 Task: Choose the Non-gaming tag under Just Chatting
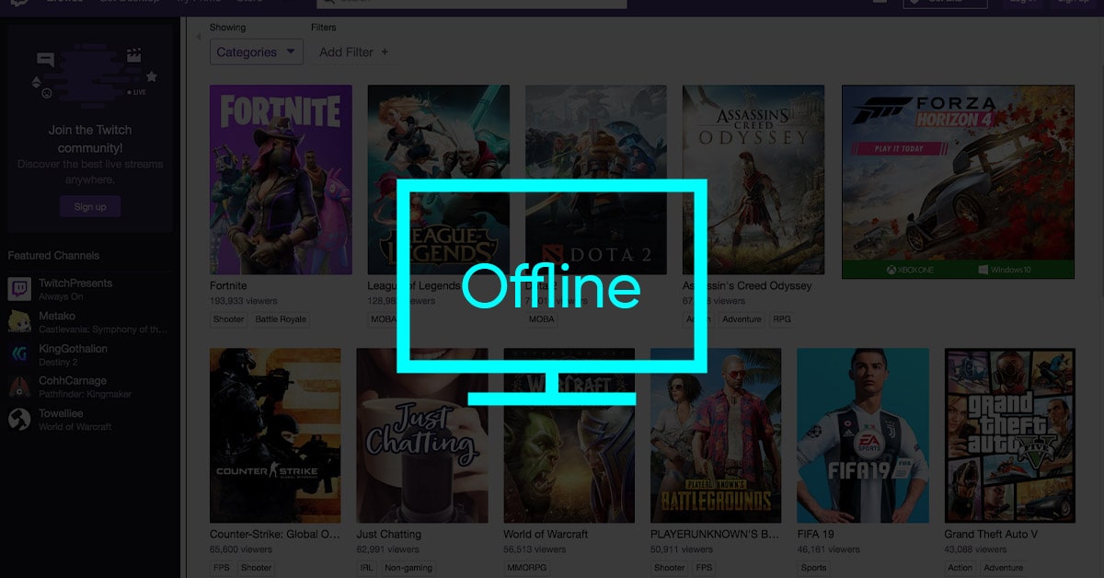(x=408, y=568)
